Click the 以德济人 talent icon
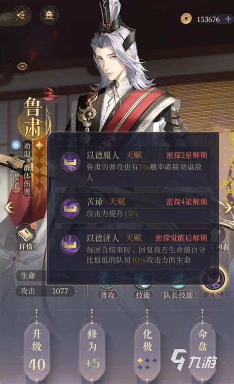 pos(70,244)
